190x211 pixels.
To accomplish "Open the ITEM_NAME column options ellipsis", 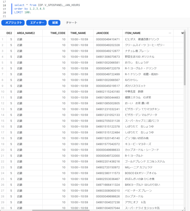I will pos(170,33).
